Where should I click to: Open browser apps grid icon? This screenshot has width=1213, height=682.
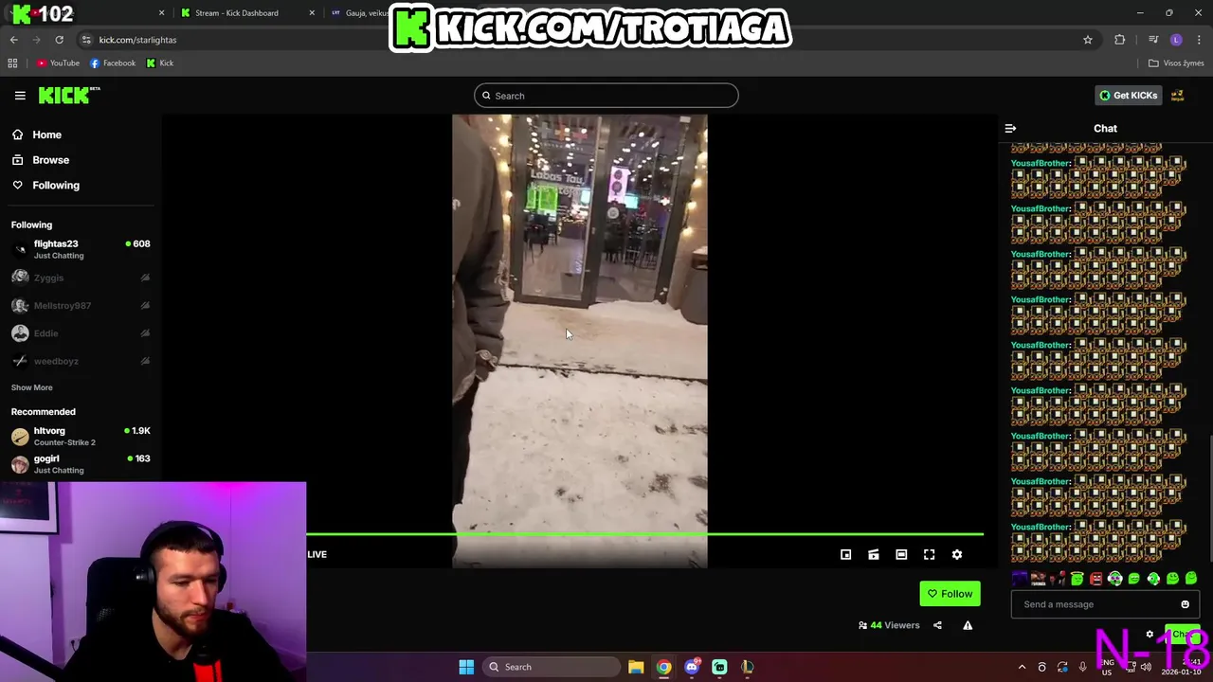[12, 63]
